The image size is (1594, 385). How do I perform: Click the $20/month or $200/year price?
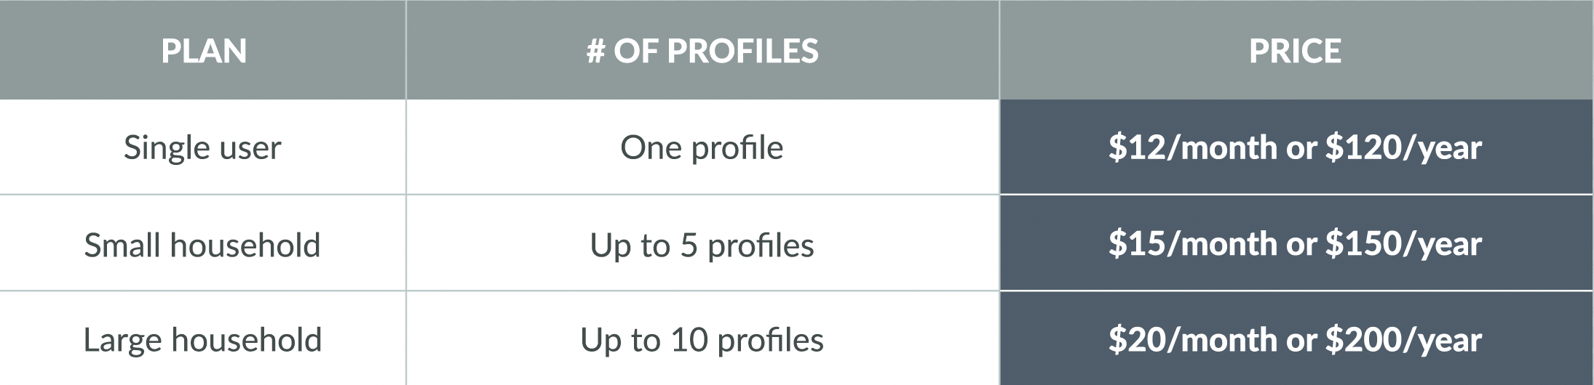click(x=1296, y=339)
